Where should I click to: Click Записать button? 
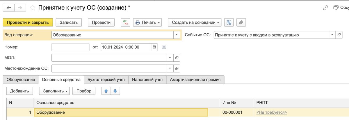point(69,22)
